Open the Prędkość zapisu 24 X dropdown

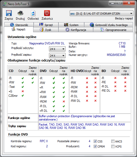tap(57, 56)
